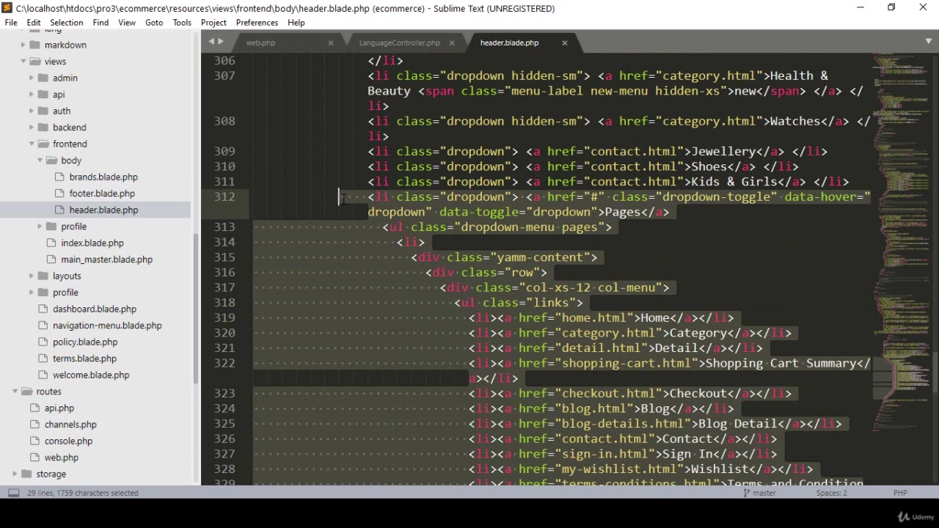The width and height of the screenshot is (939, 528).
Task: Click the storage folder icon
Action: (x=26, y=474)
